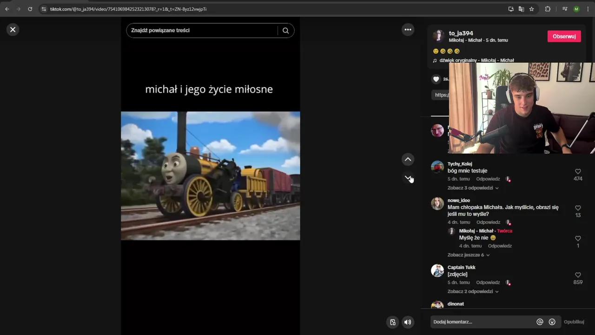Click the tiktok.com URL in address bar
The image size is (595, 335).
pyautogui.click(x=128, y=9)
